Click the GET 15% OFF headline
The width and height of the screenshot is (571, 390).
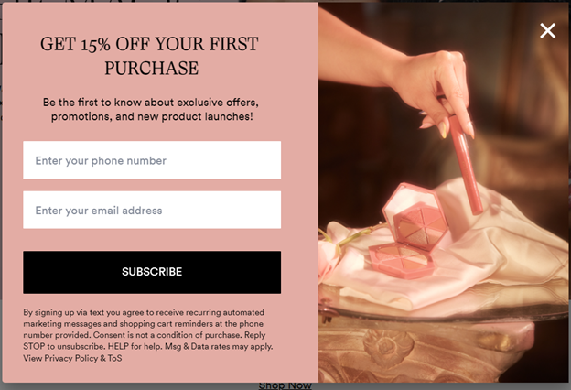click(x=149, y=56)
